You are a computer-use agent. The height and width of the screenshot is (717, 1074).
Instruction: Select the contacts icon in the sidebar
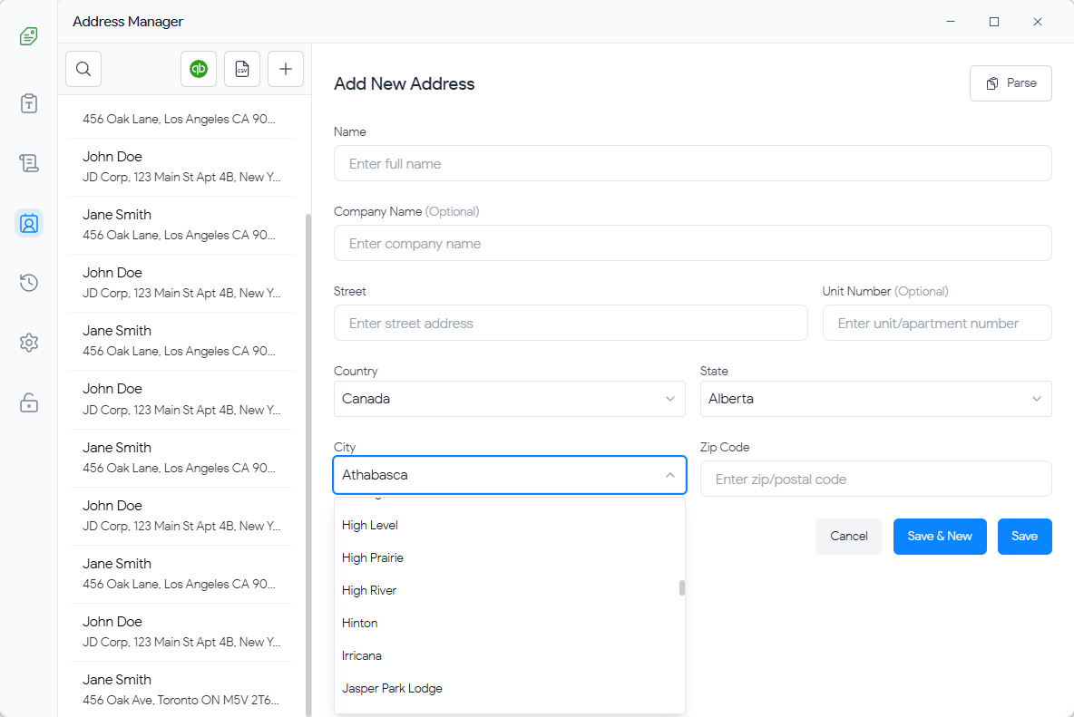(28, 223)
